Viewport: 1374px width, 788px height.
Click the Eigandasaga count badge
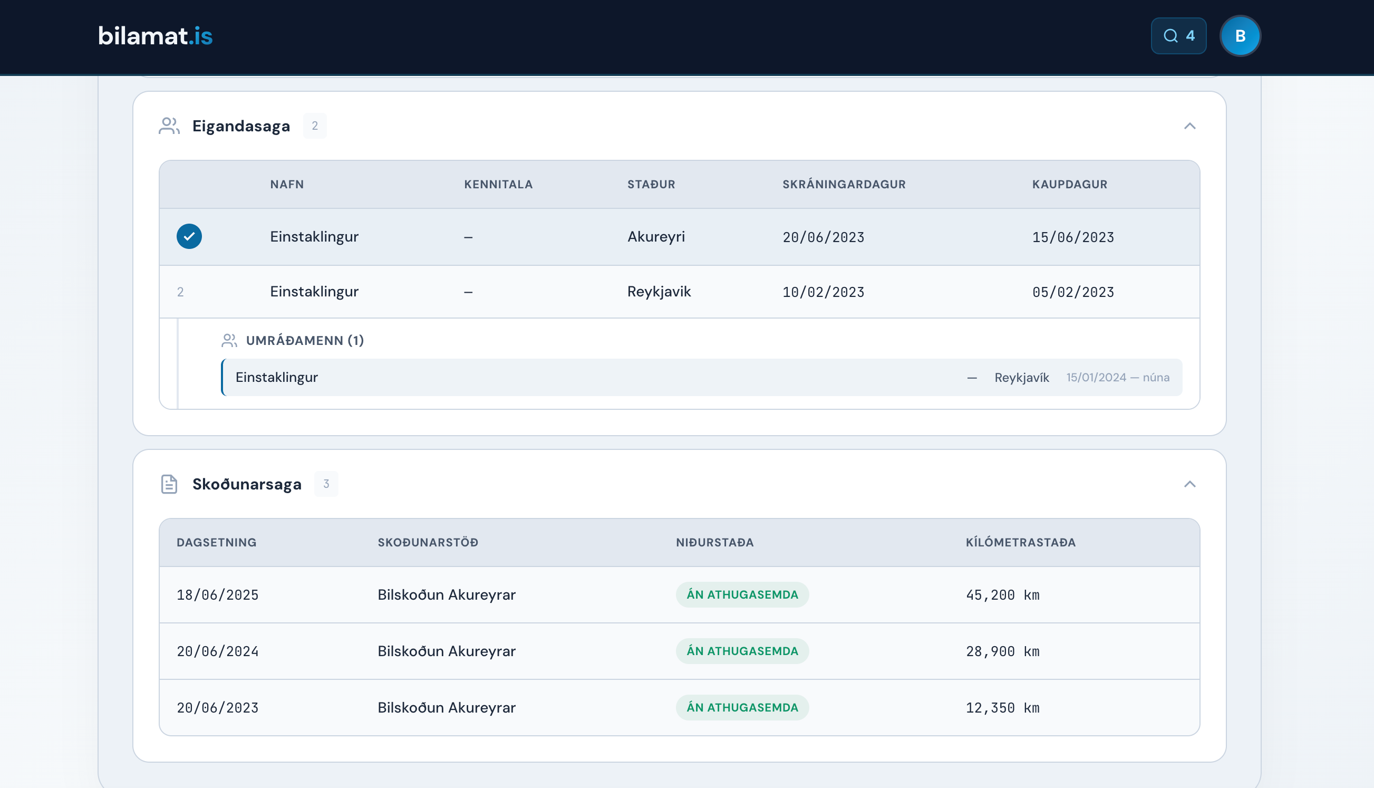click(x=314, y=126)
